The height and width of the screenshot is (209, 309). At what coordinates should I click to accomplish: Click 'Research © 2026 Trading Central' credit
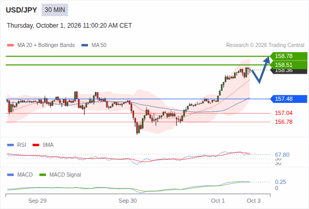[x=265, y=45]
